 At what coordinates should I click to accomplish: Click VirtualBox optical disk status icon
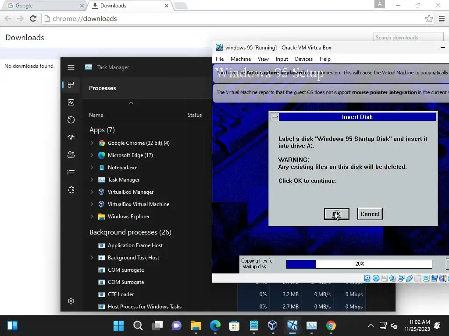376,278
